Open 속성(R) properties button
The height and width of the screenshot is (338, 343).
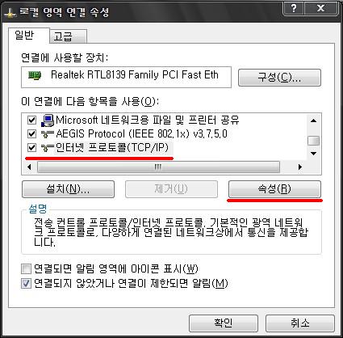tap(274, 189)
